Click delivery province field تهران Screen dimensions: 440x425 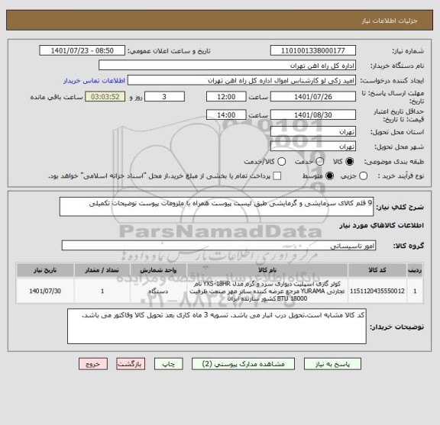point(313,131)
